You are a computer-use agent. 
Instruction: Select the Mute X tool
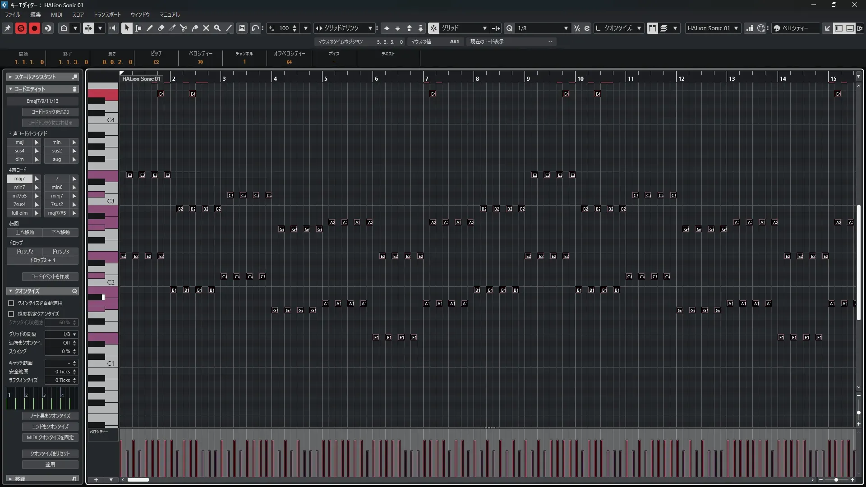pyautogui.click(x=206, y=28)
